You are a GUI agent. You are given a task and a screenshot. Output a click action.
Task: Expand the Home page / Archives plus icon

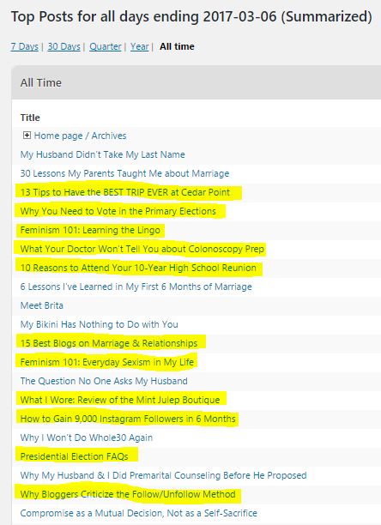[27, 136]
